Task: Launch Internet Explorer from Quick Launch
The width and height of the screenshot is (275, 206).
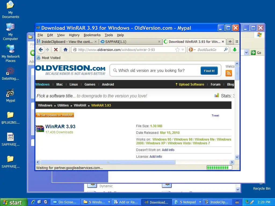Action: [33, 202]
